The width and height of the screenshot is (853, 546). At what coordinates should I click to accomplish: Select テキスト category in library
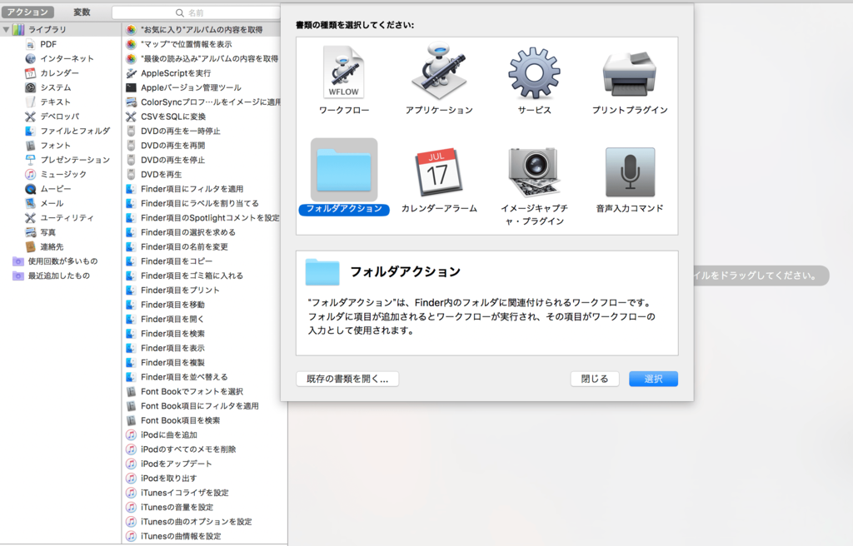tap(55, 102)
